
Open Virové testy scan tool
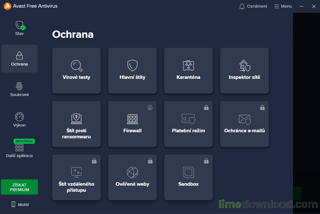76,71
